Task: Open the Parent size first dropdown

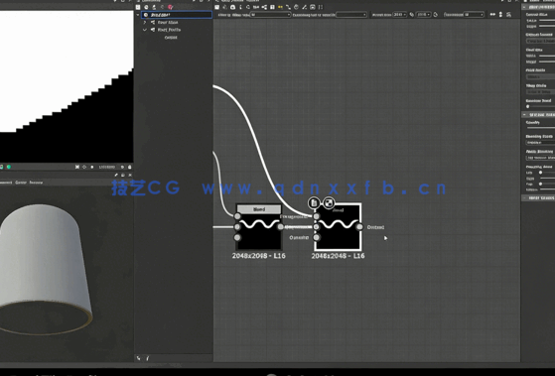Action: pos(399,15)
